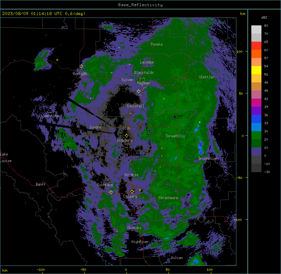Click the -50 tick on right vertical axis
281x274 pixels.
(x=239, y=178)
